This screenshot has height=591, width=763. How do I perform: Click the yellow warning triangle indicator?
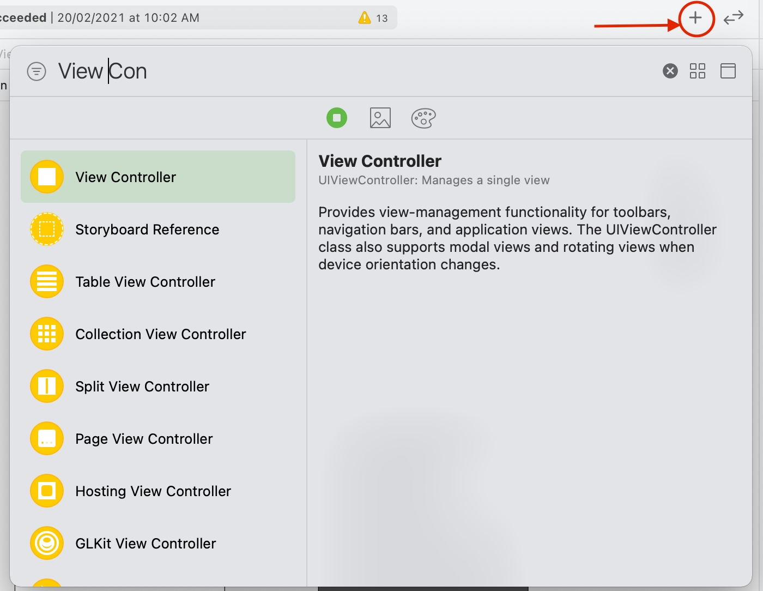[x=365, y=18]
